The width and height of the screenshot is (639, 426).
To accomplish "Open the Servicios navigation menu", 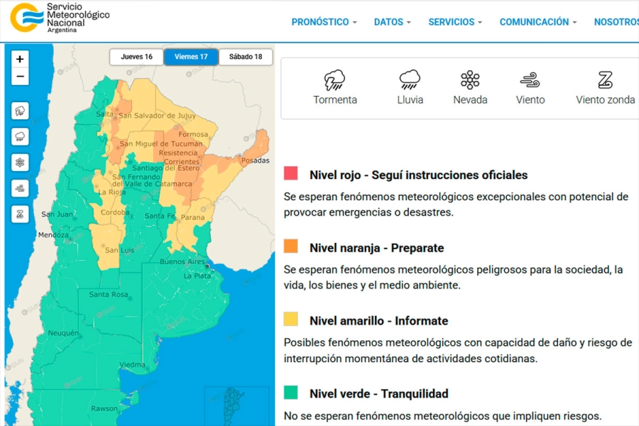I will 454,22.
